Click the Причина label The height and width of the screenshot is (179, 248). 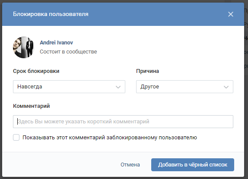click(147, 71)
